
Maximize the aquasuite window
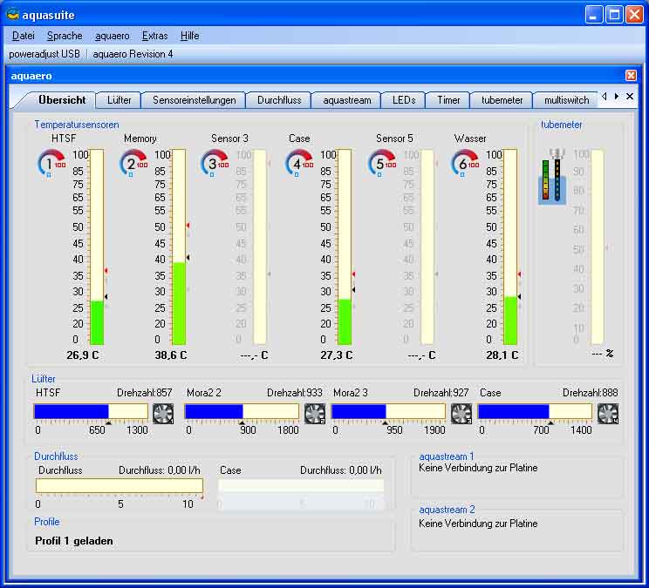[614, 15]
